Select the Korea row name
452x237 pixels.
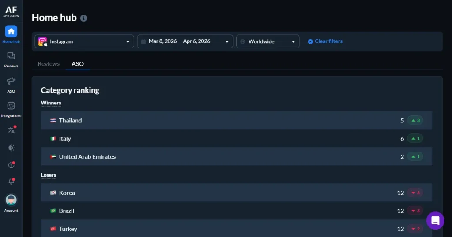point(67,193)
